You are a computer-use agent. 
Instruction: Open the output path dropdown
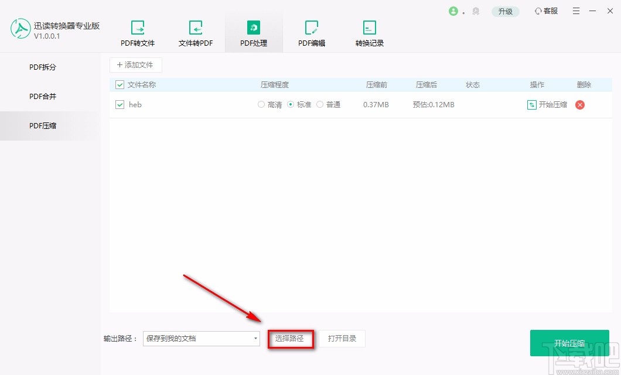tap(255, 339)
